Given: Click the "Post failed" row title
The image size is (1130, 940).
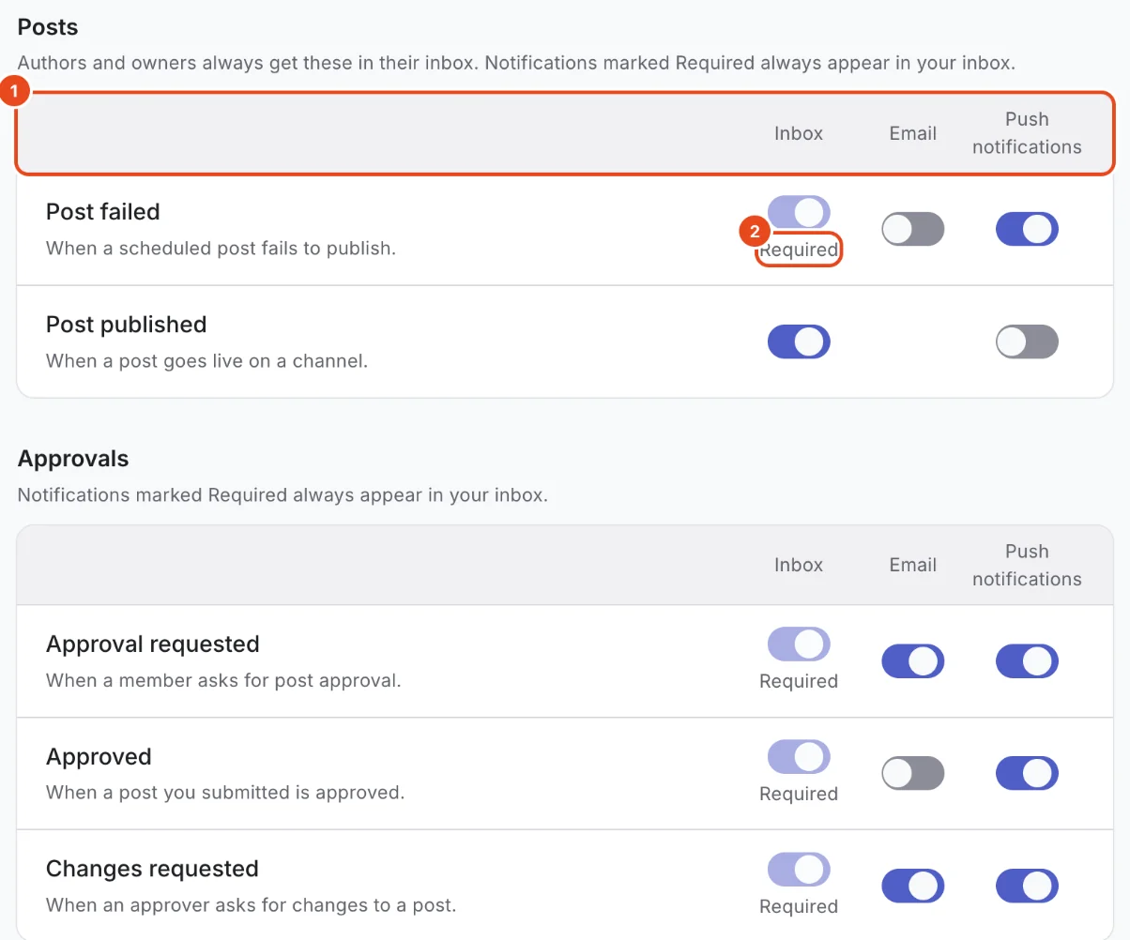Looking at the screenshot, I should [x=103, y=212].
